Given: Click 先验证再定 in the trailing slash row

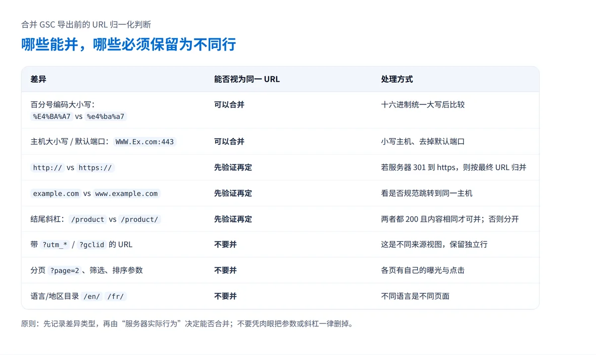Looking at the screenshot, I should click(x=233, y=219).
